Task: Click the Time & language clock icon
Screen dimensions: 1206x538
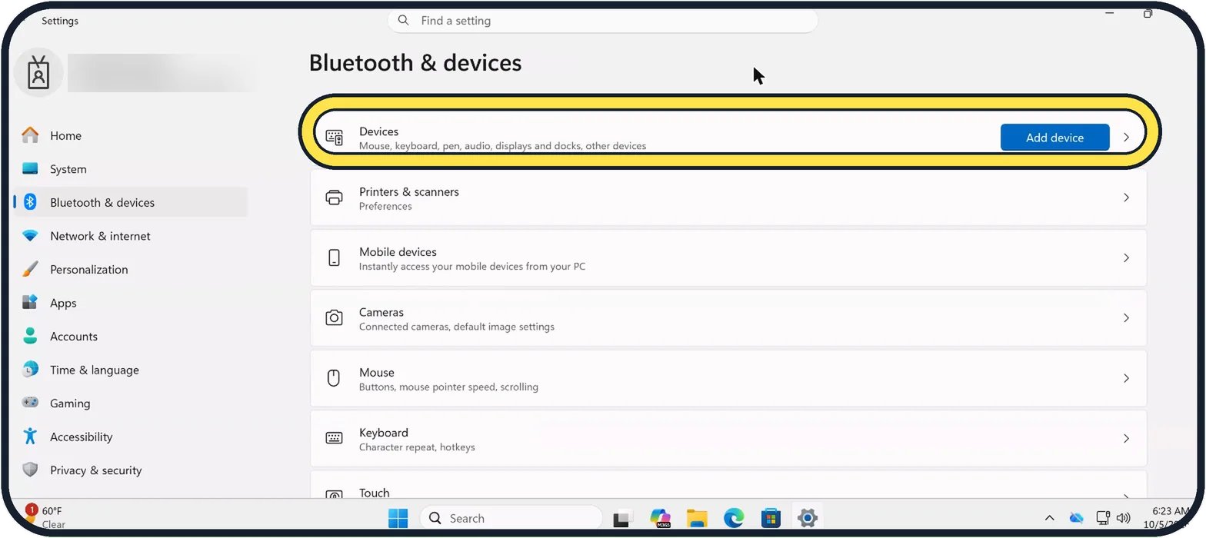Action: click(30, 370)
